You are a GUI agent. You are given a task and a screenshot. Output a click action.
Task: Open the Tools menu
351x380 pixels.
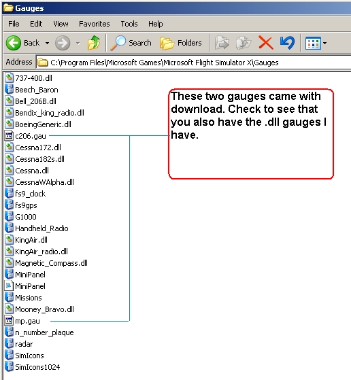[129, 24]
